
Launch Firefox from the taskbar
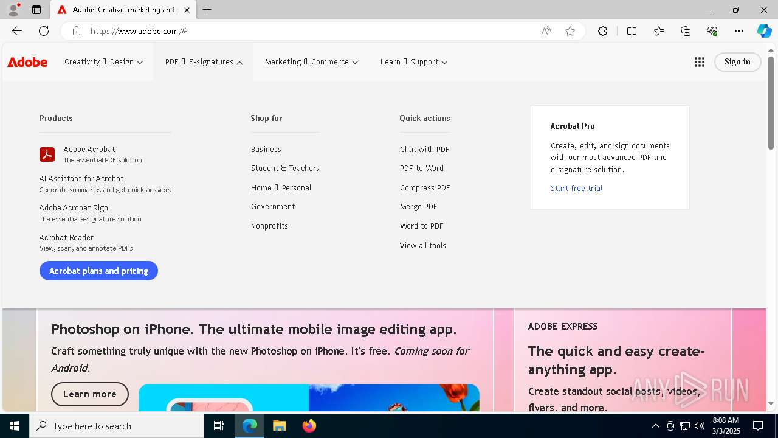pos(309,426)
